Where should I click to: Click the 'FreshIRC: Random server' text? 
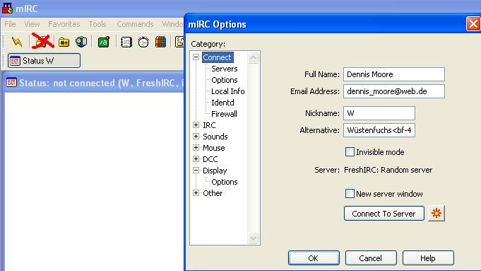point(388,170)
